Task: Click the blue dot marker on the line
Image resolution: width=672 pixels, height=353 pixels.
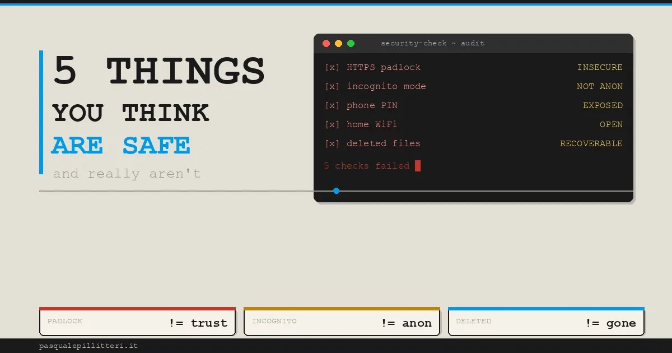Action: pyautogui.click(x=336, y=191)
